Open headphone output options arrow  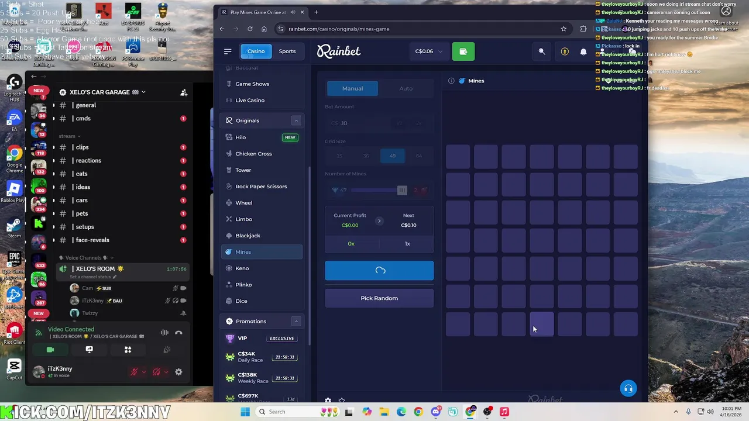click(x=166, y=372)
